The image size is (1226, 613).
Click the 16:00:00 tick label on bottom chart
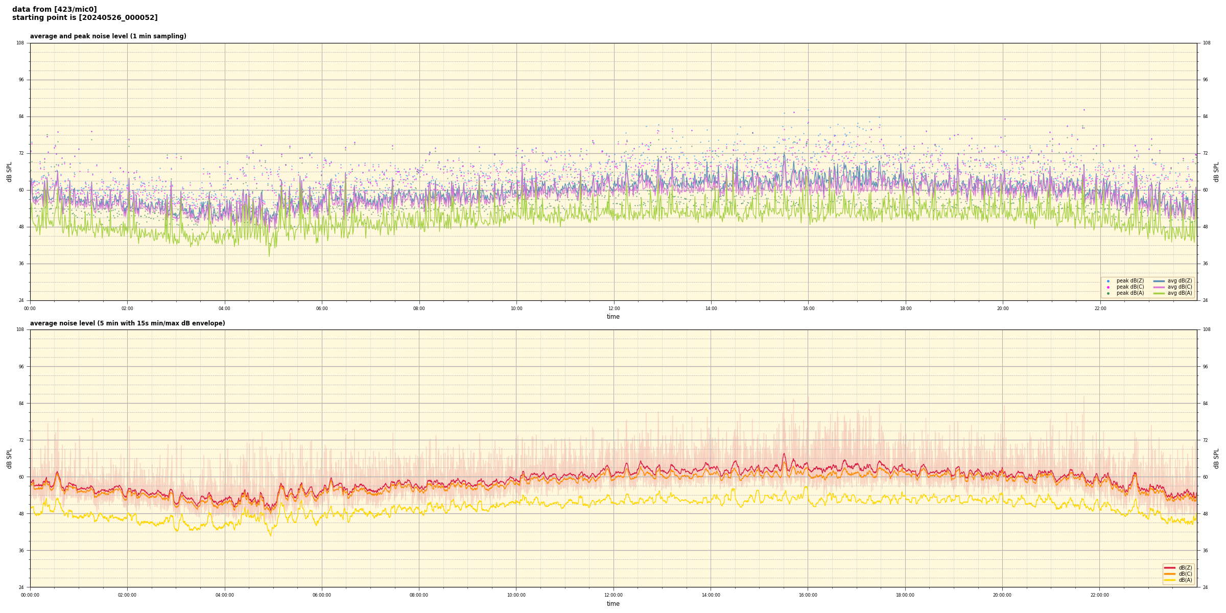click(808, 595)
